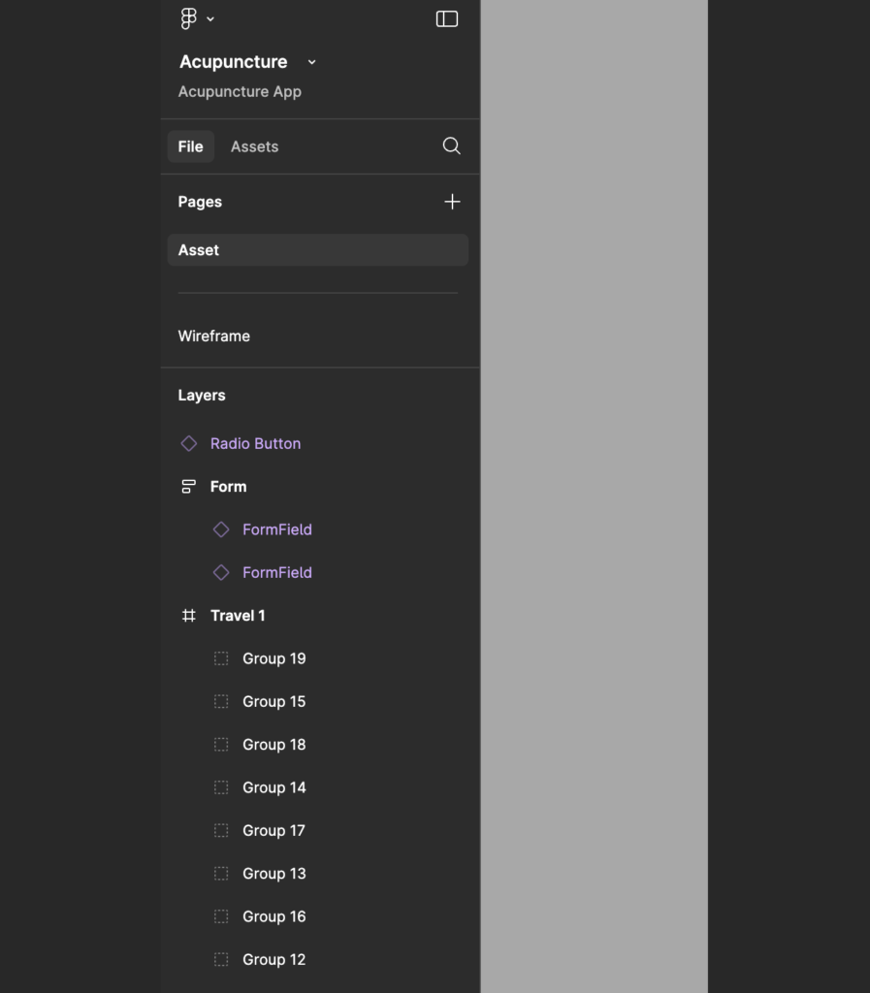
Task: Toggle the sidebar collapse icon
Action: (x=447, y=18)
